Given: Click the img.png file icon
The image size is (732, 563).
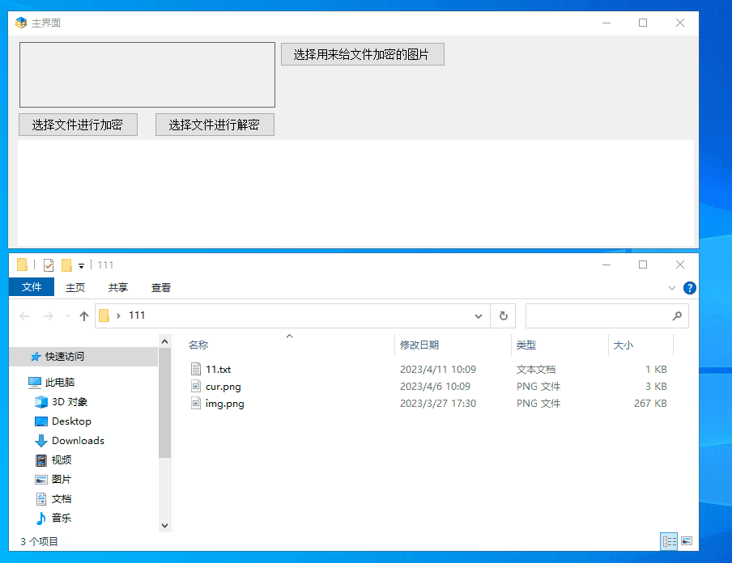Looking at the screenshot, I should (196, 403).
